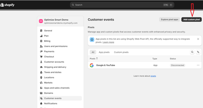This screenshot has width=203, height=108.
Task: Click the Plan icon in sidebar
Action: (41, 36)
